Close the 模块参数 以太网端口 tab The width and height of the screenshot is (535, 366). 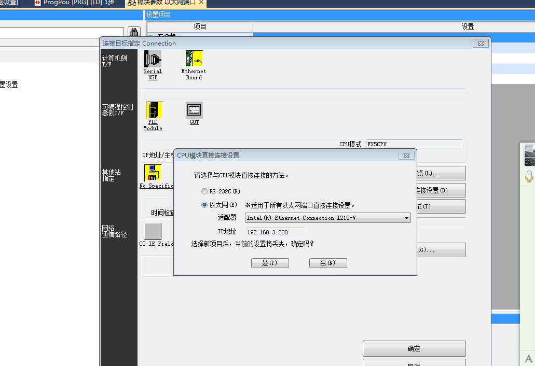point(201,3)
